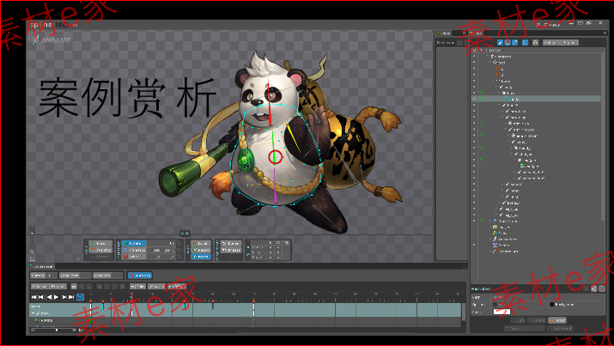Toggle the Auto Key button

coord(139,276)
